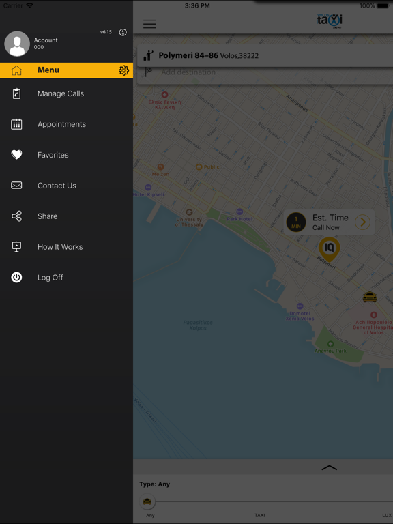The height and width of the screenshot is (524, 393).
Task: Open settings gear in the Menu header
Action: click(123, 70)
